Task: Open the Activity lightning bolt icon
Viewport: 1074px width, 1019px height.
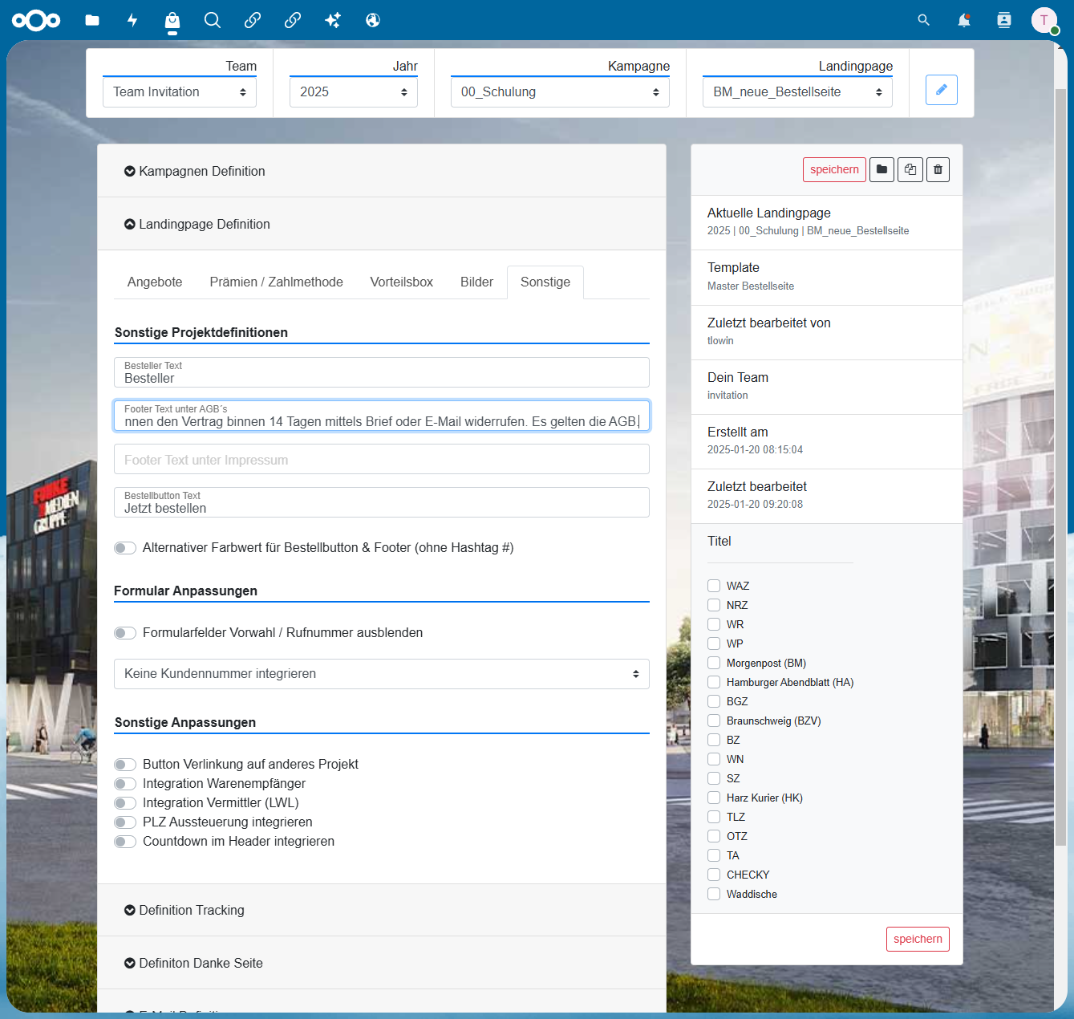Action: coord(132,20)
